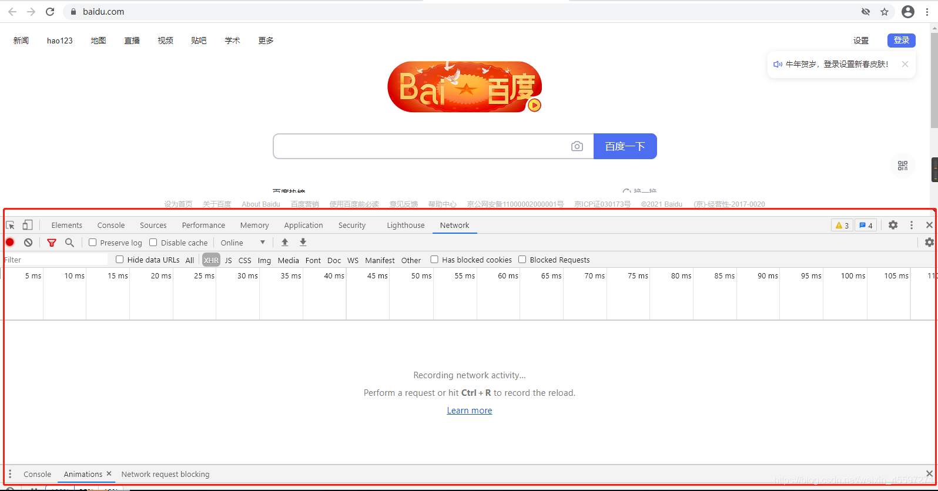Check Hide data URLs
Image resolution: width=938 pixels, height=491 pixels.
point(119,259)
